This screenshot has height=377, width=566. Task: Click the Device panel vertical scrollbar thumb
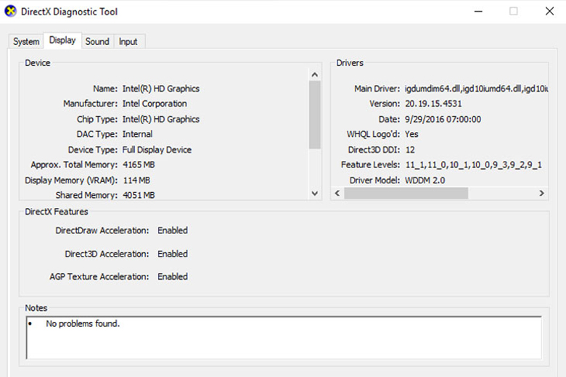coord(315,113)
